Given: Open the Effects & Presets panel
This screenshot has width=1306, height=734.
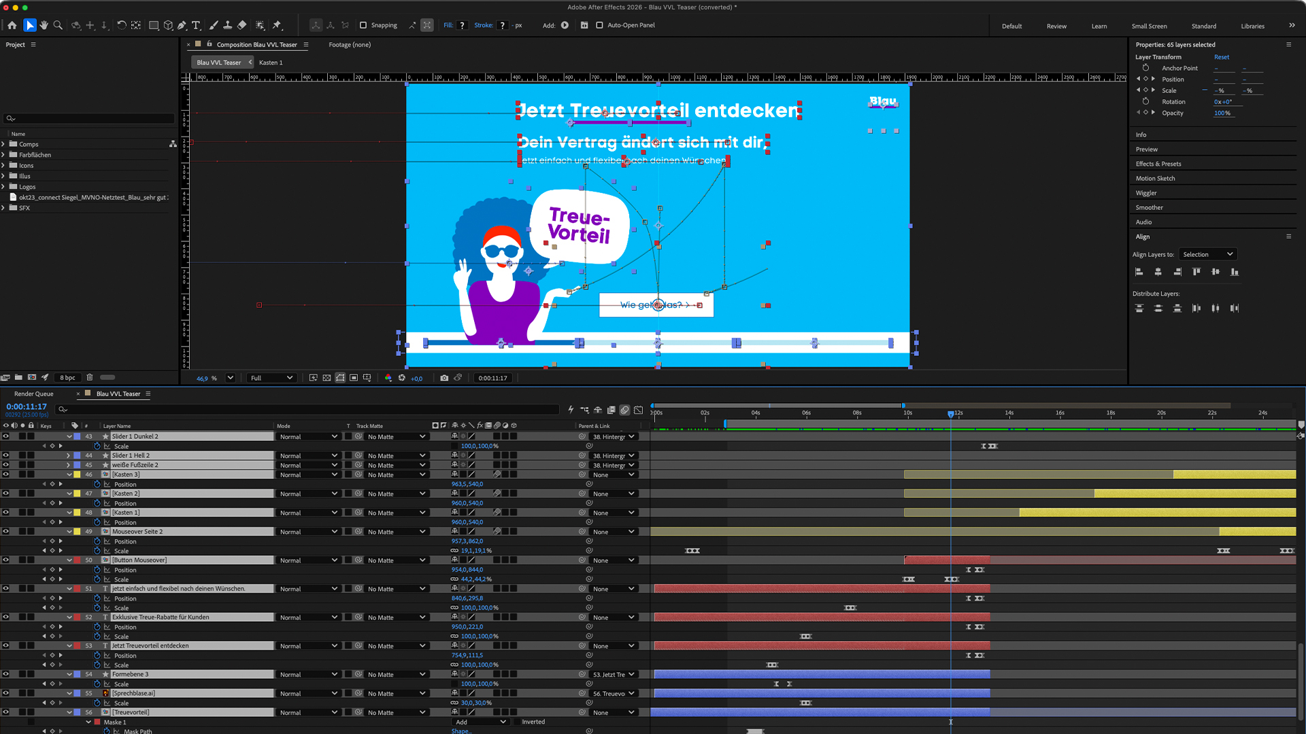Looking at the screenshot, I should coord(1158,164).
